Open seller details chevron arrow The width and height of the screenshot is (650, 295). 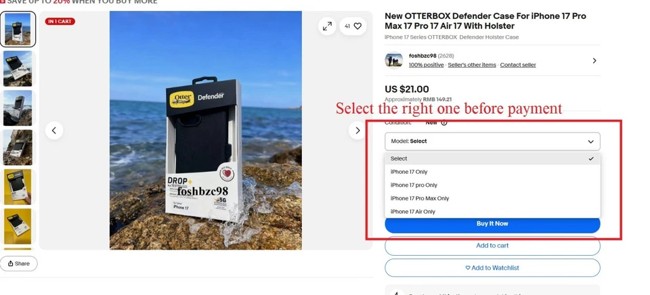point(594,60)
